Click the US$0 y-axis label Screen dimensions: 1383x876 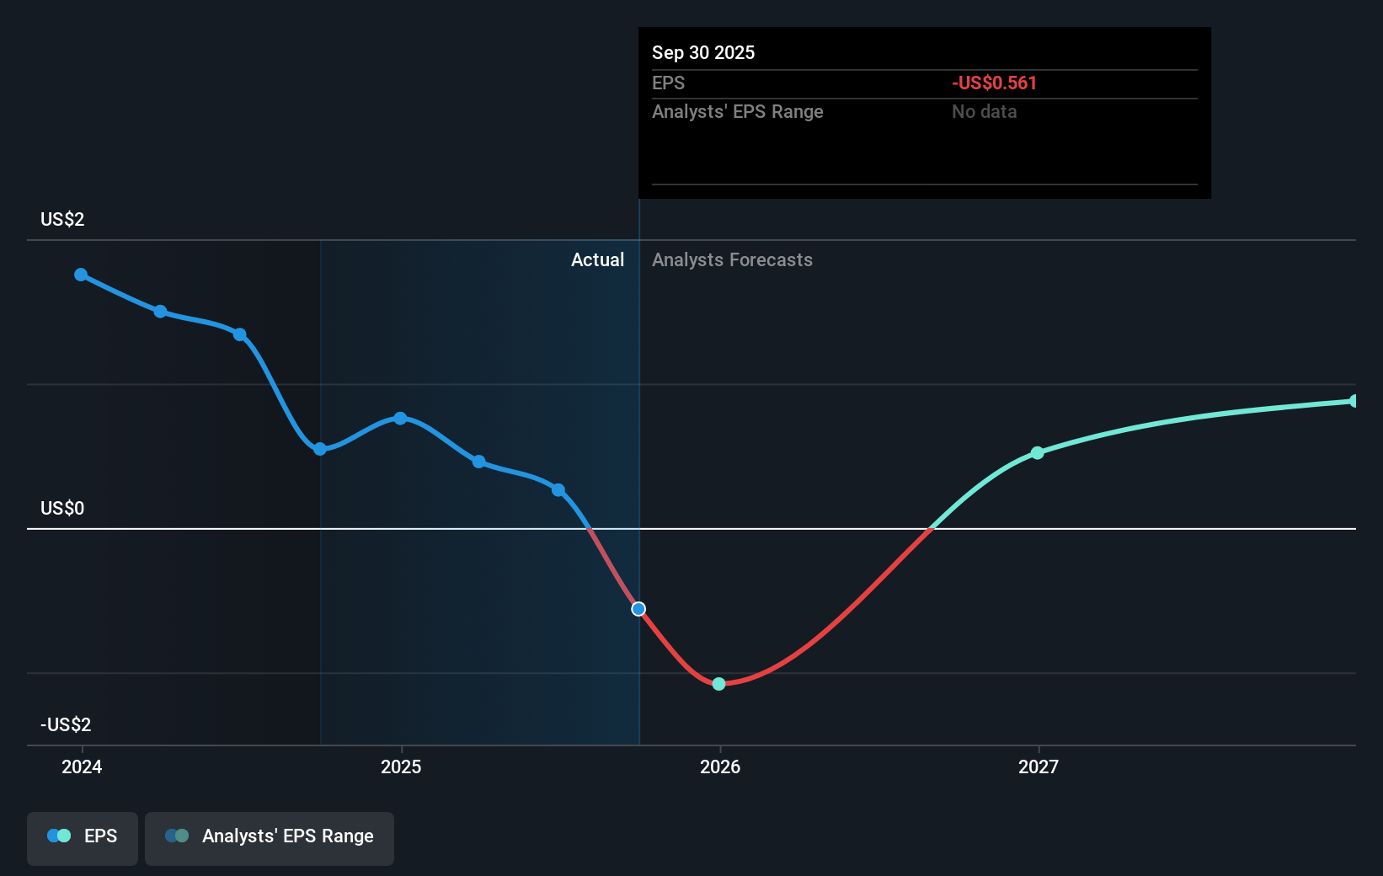click(62, 508)
